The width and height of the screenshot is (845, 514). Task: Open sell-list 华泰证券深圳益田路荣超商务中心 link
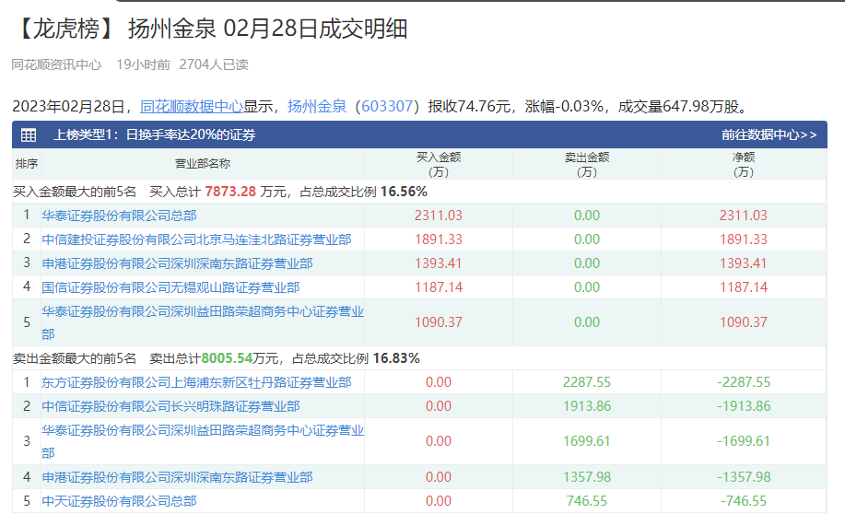203,441
